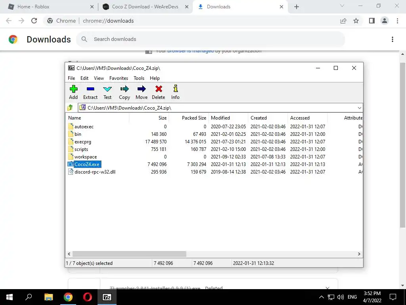Viewport: 406px width, 305px height.
Task: Open taskbar search magnifier
Action: [29, 297]
